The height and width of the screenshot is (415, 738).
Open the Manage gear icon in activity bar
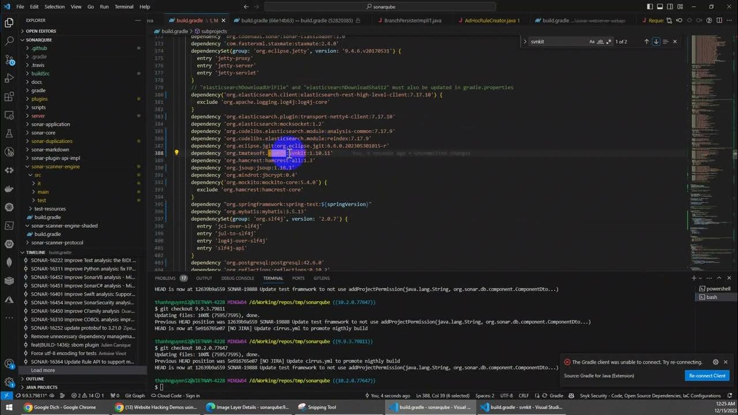[x=9, y=382]
